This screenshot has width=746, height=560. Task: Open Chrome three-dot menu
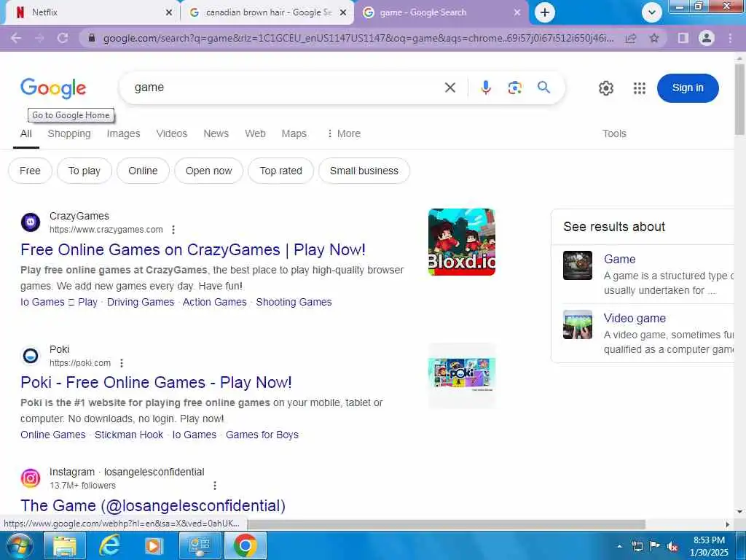coord(730,38)
